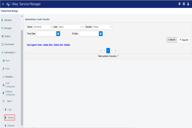Open the user profile icon
This screenshot has height=128, width=192.
188,4
